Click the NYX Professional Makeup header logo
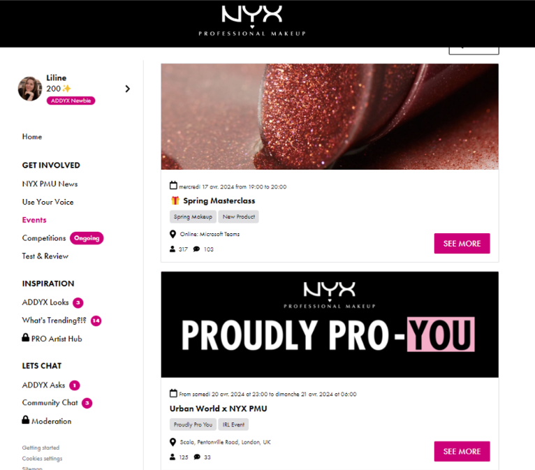Screen dimensions: 535x470 (x=252, y=20)
